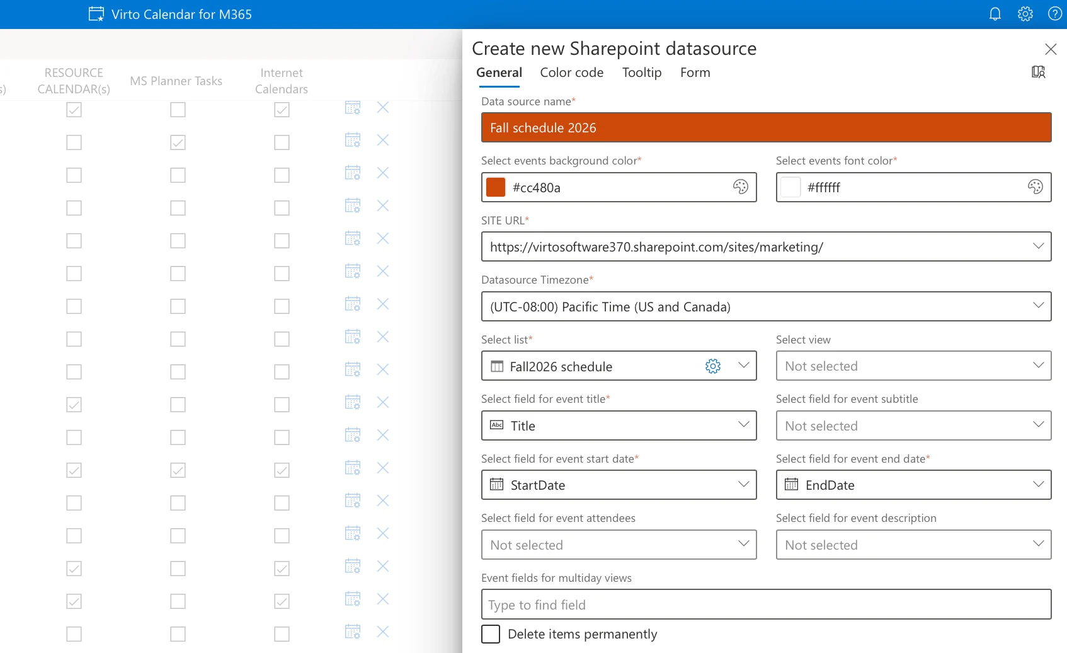
Task: Click the white font color swatch
Action: [790, 187]
